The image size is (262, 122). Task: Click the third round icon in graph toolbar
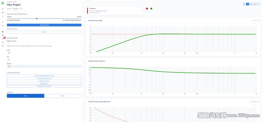[251, 4]
